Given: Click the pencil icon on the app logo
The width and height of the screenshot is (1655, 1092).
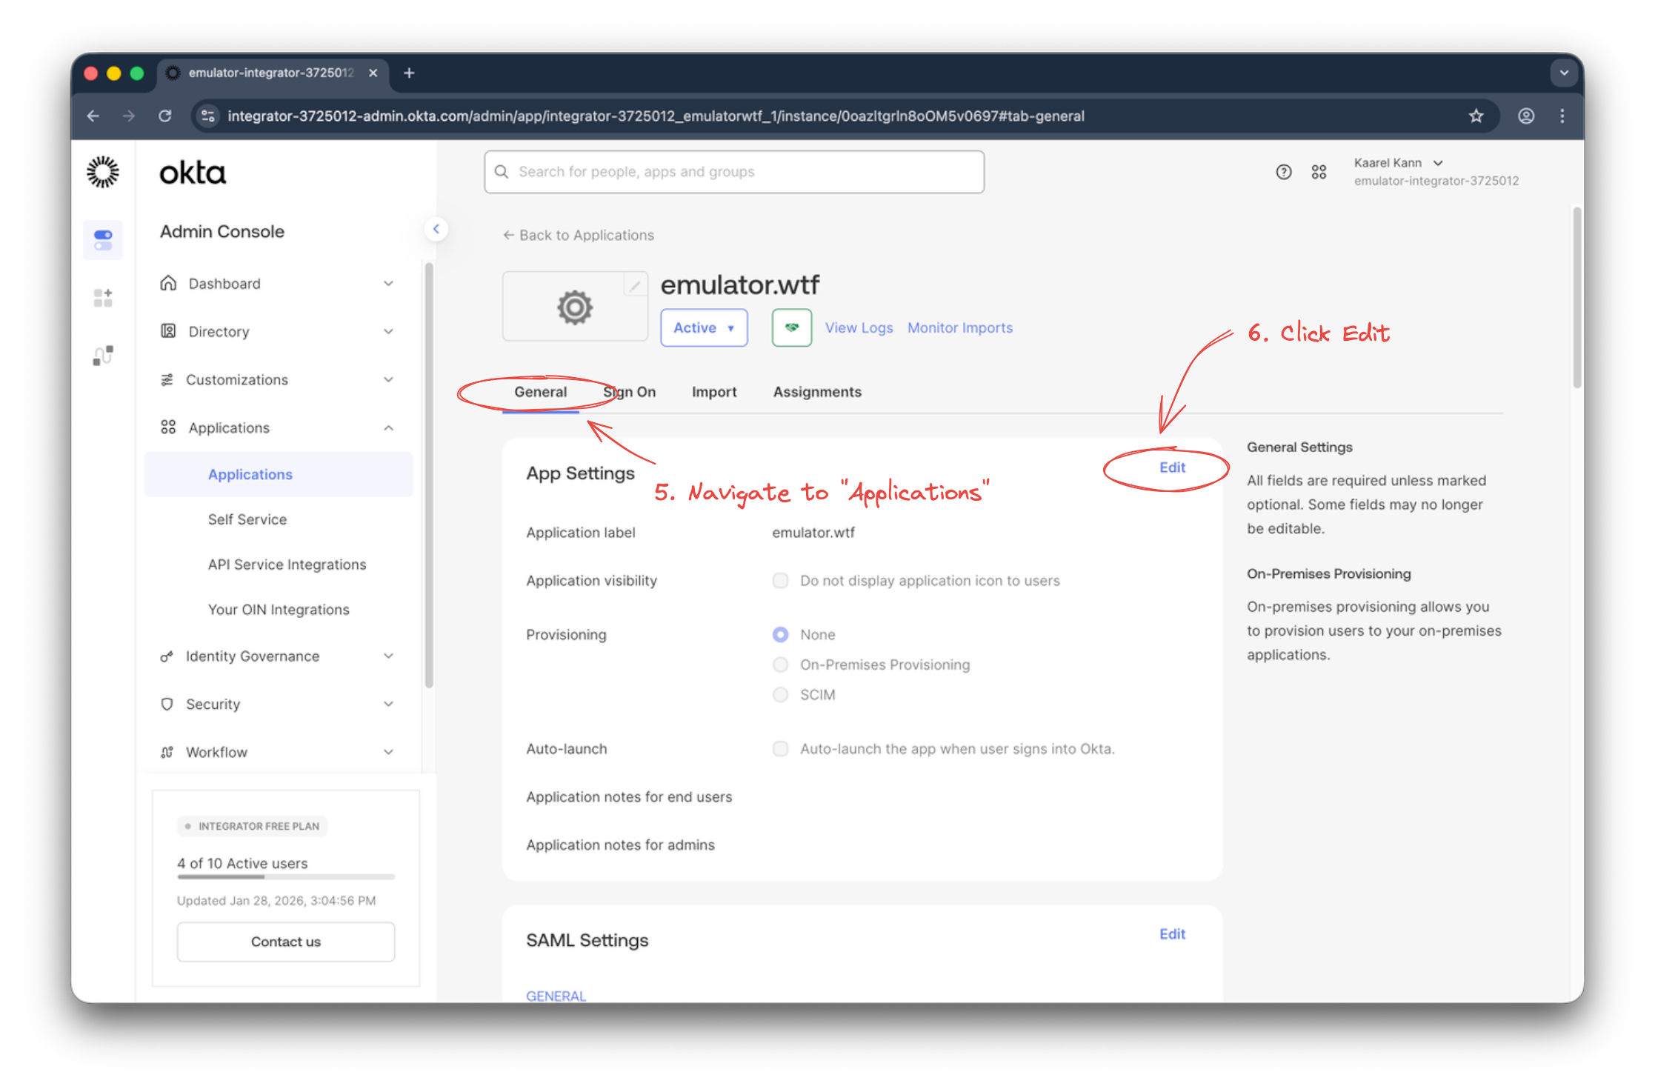Looking at the screenshot, I should 636,285.
